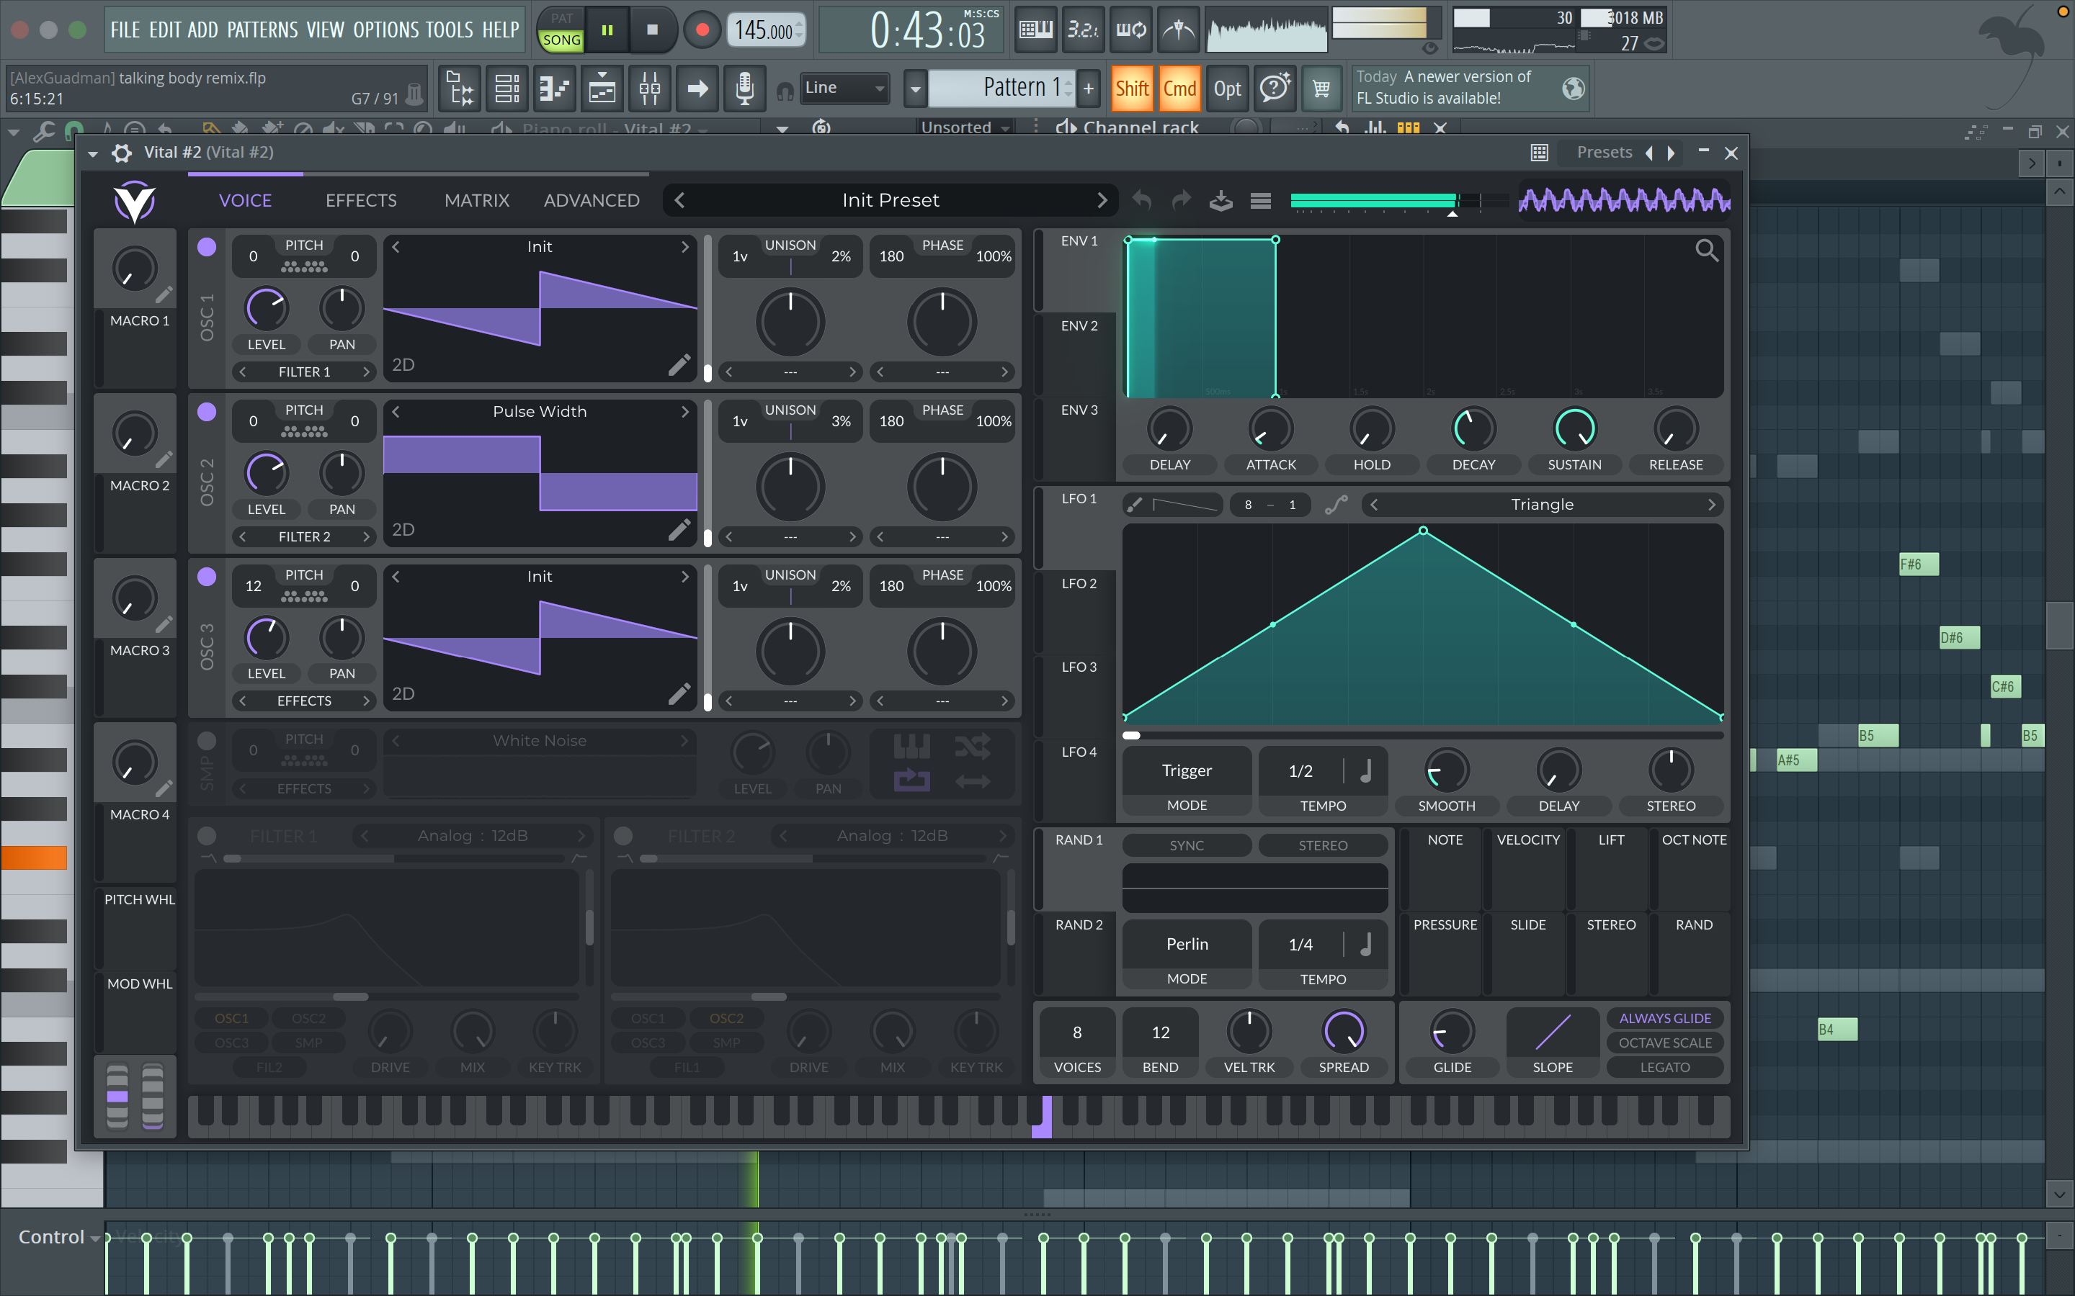The image size is (2075, 1296).
Task: Click the Vital undo arrow
Action: (1141, 201)
